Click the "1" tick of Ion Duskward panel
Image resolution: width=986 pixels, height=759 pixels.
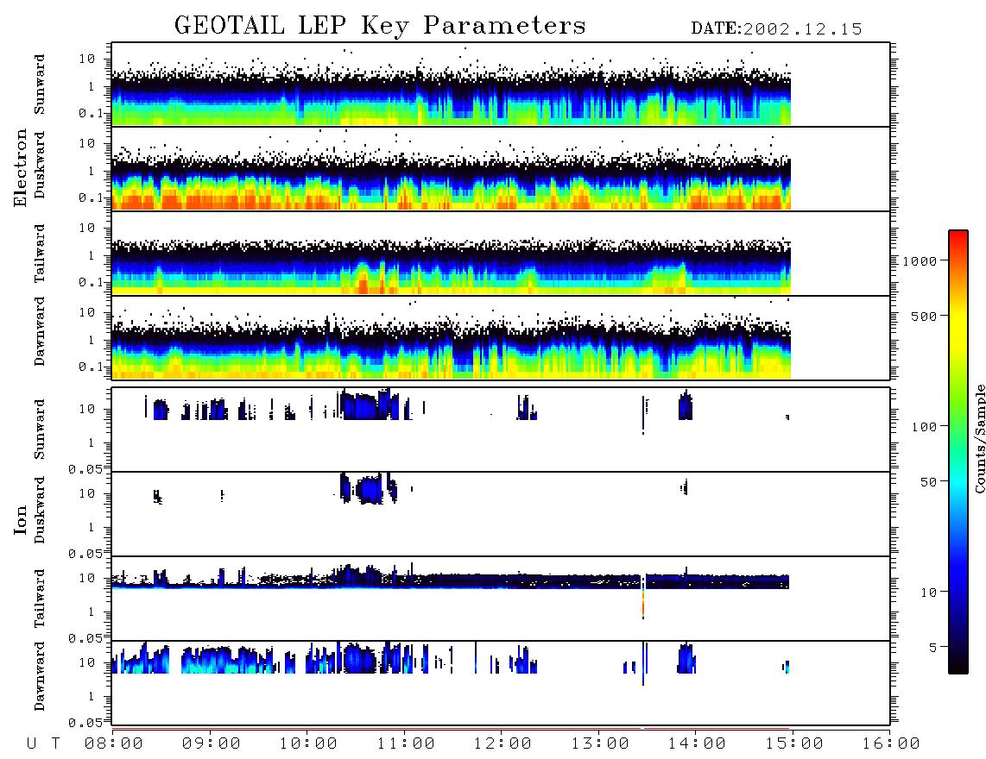pos(91,528)
